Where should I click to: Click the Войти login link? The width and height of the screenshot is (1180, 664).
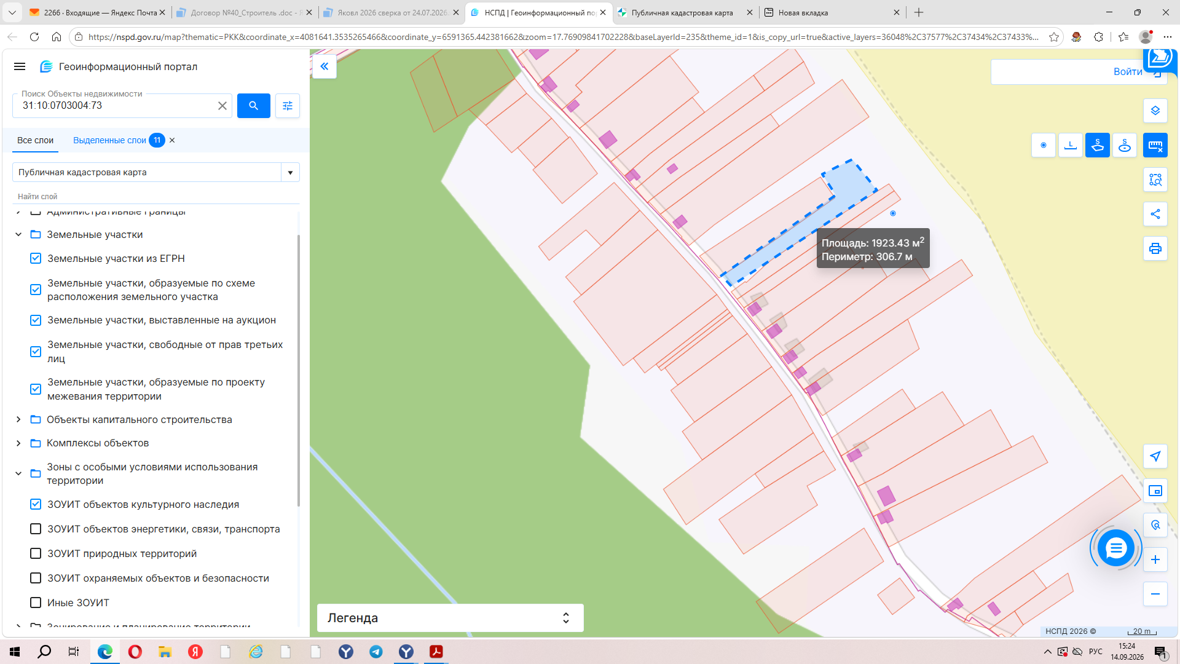1128,72
